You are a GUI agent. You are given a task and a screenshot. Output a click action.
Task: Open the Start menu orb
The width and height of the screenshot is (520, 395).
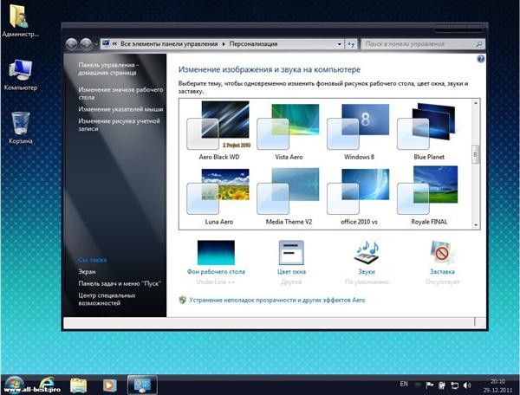point(14,385)
